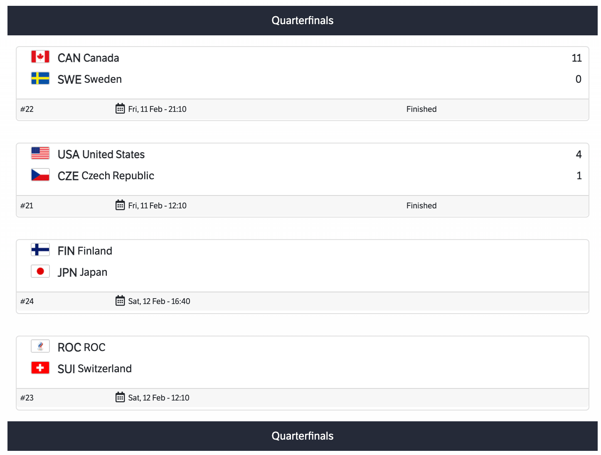Click the Canada flag icon

40,57
